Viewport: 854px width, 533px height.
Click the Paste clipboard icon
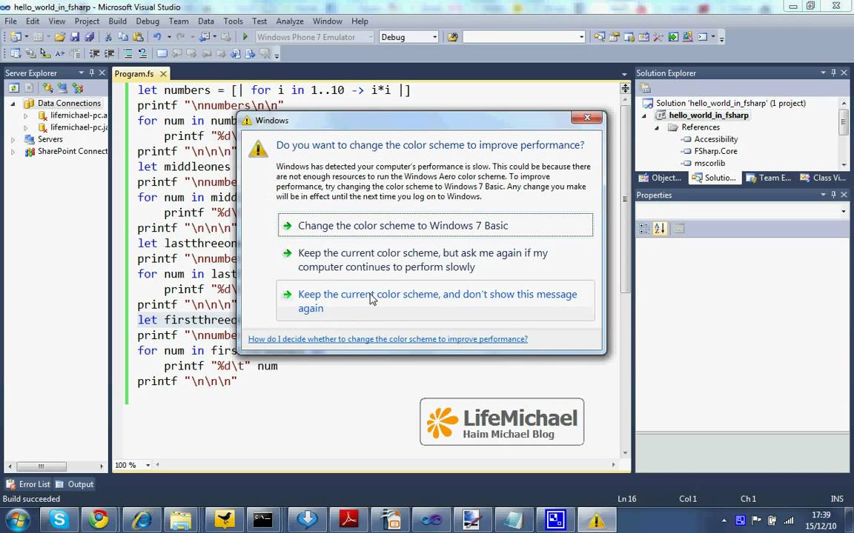[139, 37]
